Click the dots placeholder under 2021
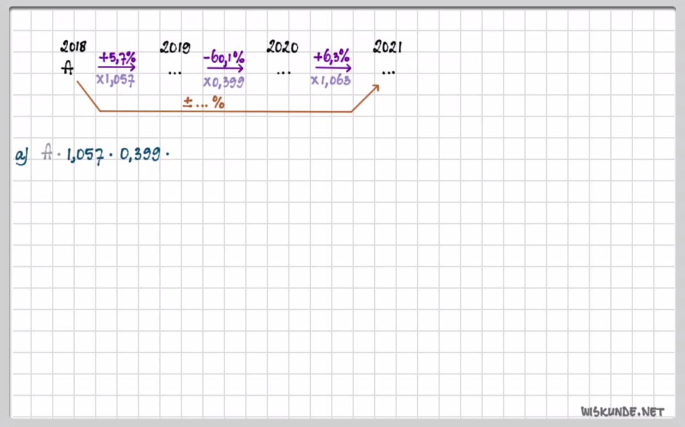The height and width of the screenshot is (427, 685). point(388,73)
